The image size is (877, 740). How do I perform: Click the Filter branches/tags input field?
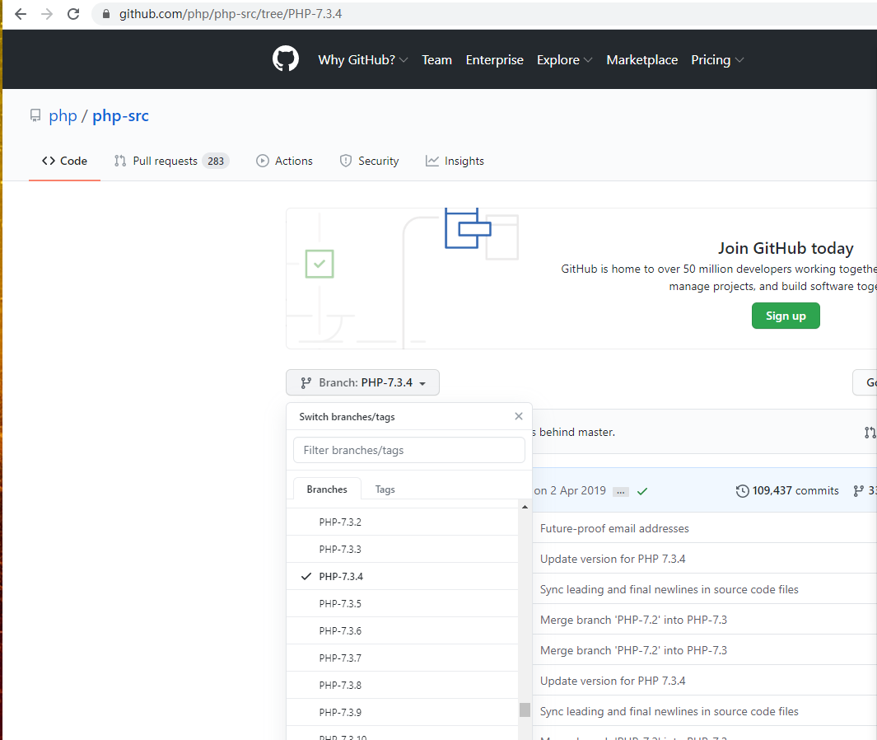coord(408,450)
